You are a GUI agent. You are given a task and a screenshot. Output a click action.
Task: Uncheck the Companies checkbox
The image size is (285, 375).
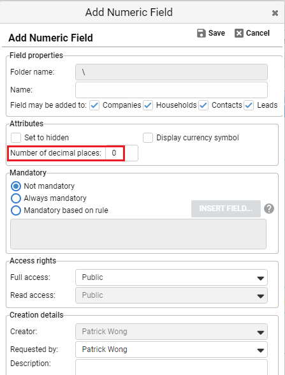94,105
